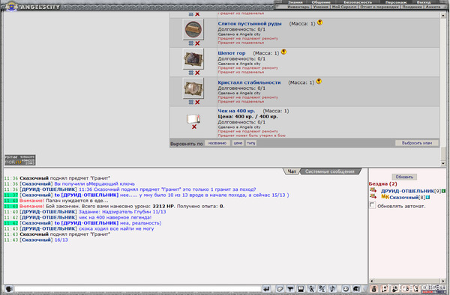Toggle the music note sound icon
This screenshot has width=450, height=295.
(x=332, y=289)
